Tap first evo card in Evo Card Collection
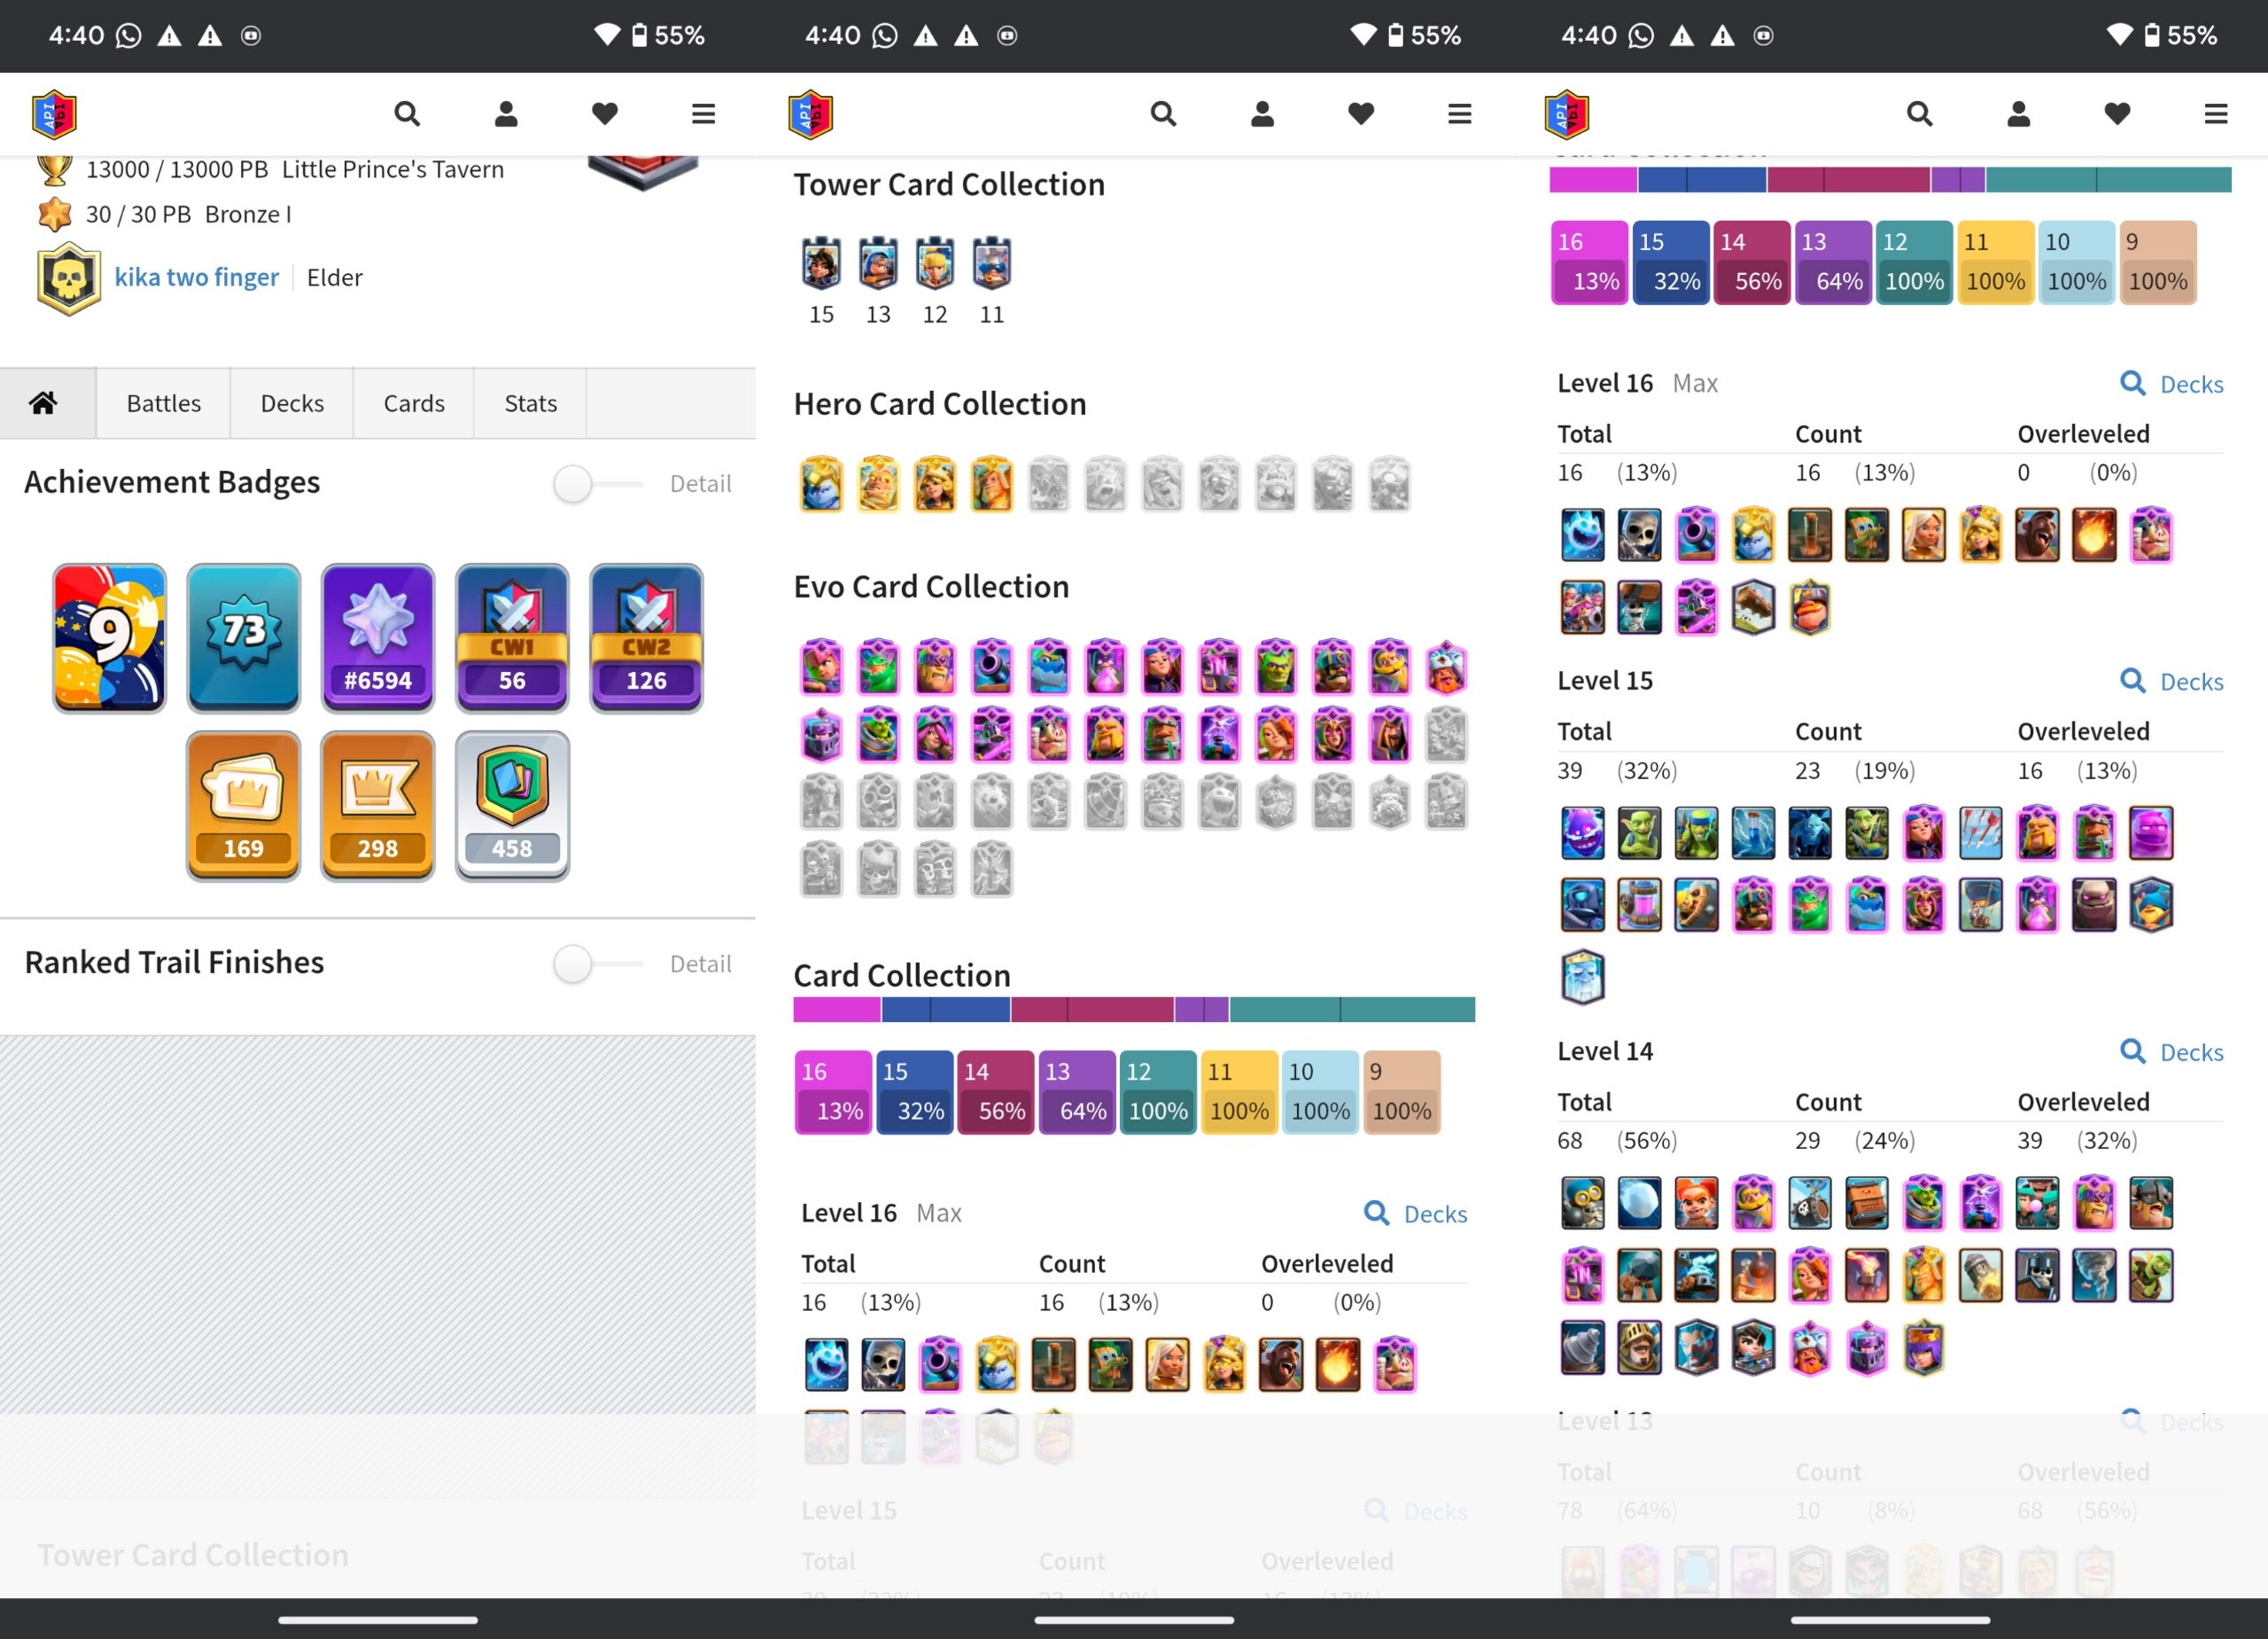Image resolution: width=2268 pixels, height=1639 pixels. [821, 667]
